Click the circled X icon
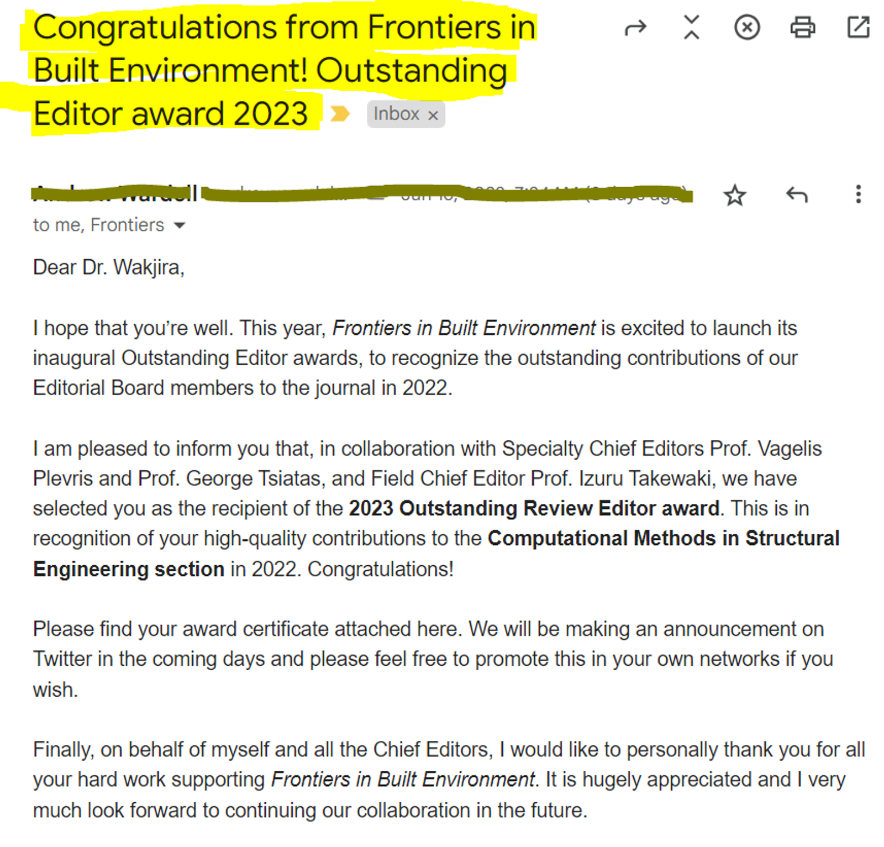884x847 pixels. (x=747, y=27)
